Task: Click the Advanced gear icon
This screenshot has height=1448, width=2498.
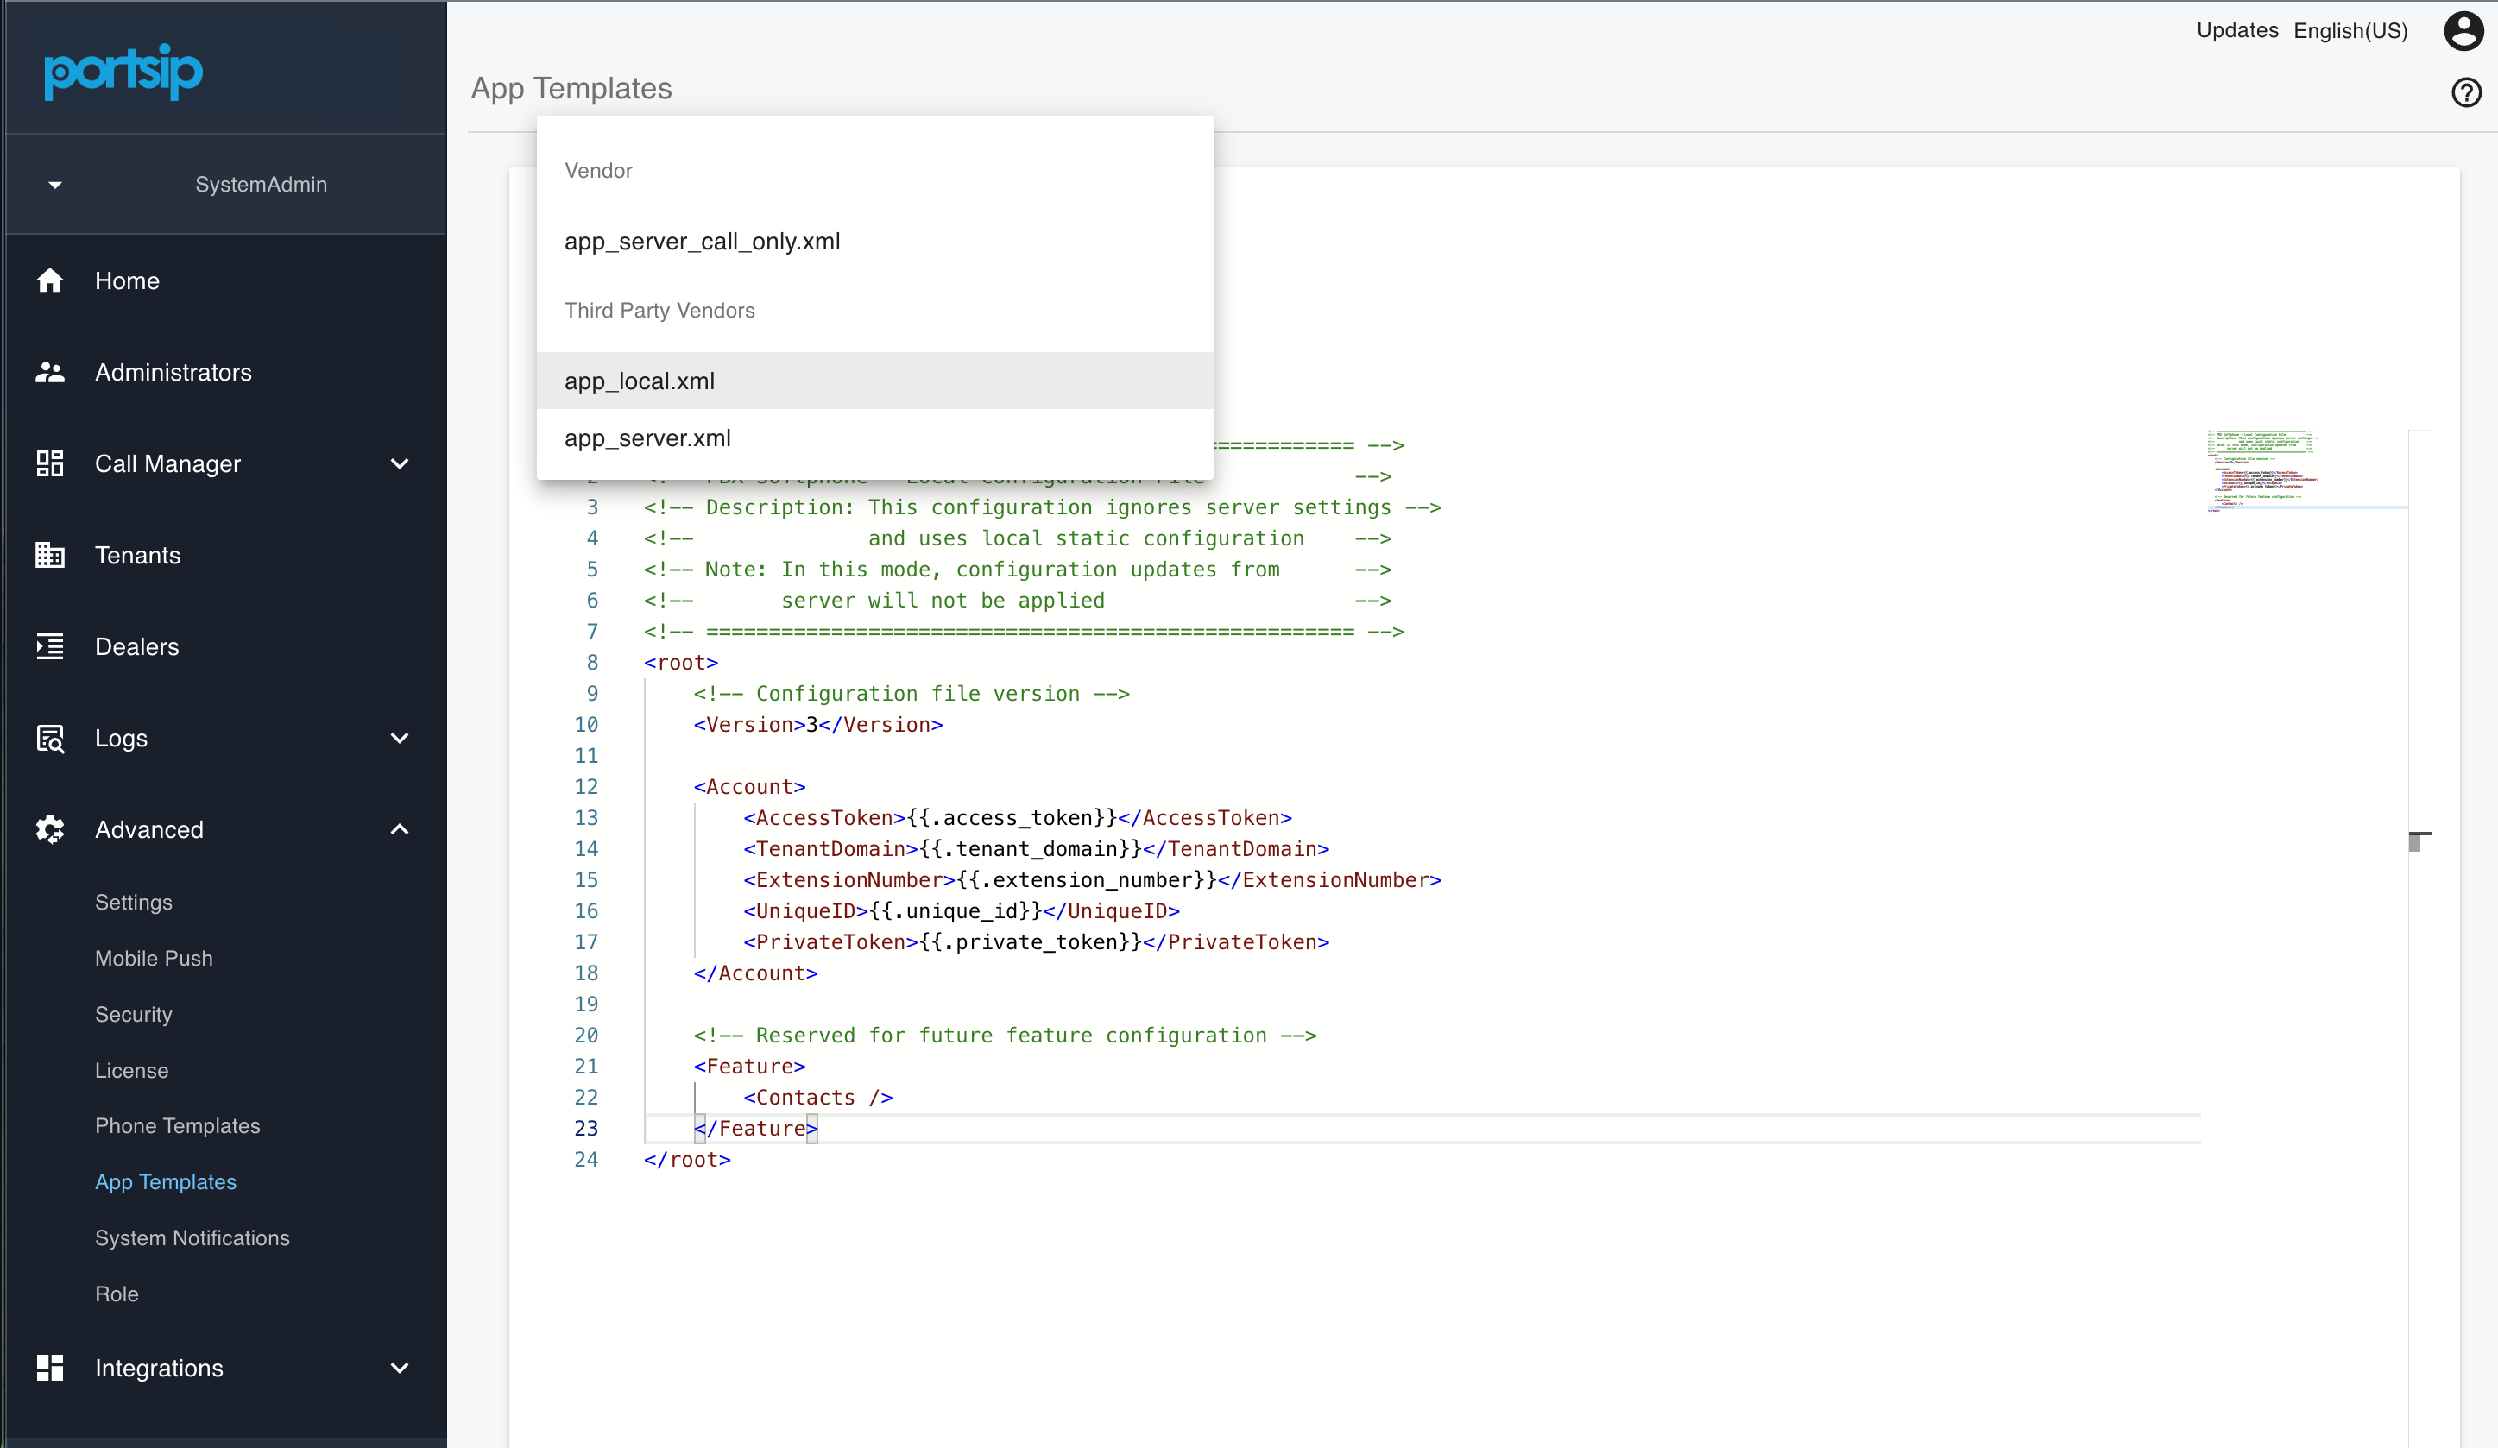Action: (x=49, y=829)
